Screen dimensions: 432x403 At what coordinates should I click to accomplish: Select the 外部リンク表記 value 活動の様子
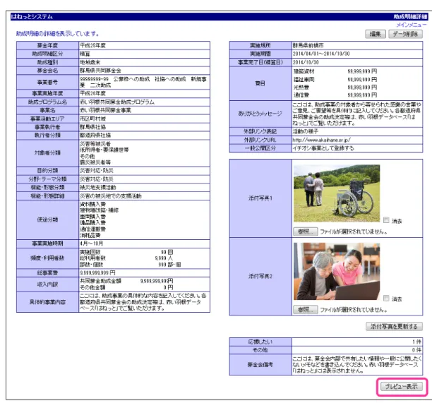pyautogui.click(x=305, y=131)
